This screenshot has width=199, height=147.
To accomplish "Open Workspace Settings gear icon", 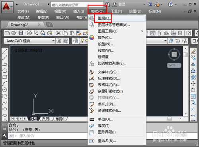I will click(59, 41).
